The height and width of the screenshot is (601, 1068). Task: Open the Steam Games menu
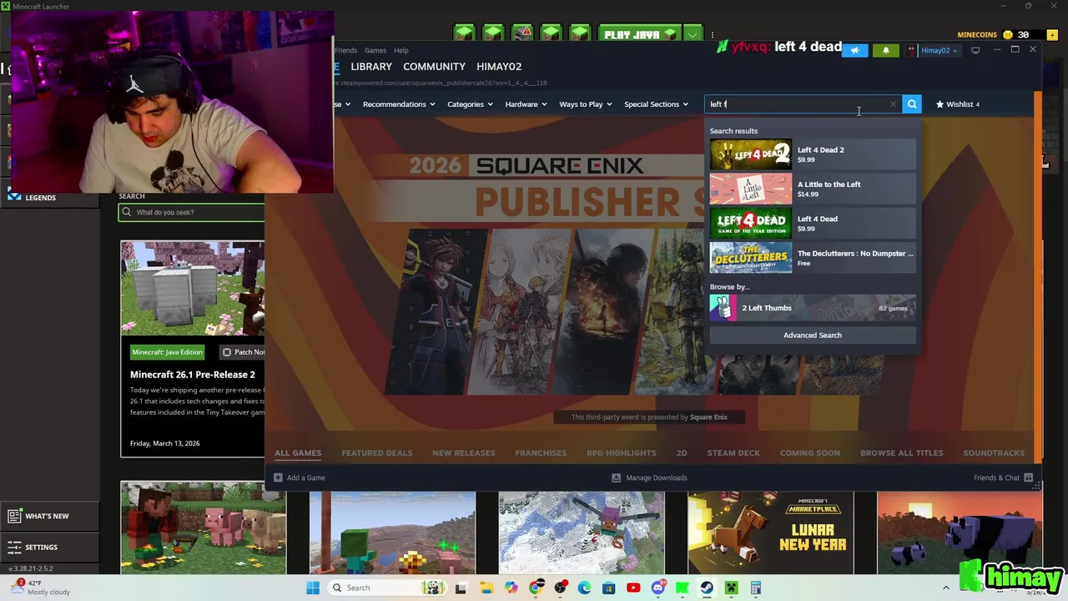pos(375,50)
